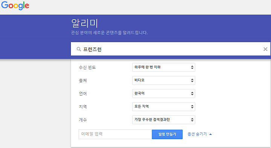Click the magnifier search icon
The image size is (271, 148).
79,49
